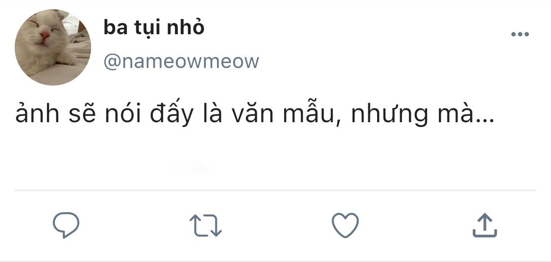Toggle the heart to favorite this post
The image size is (551, 262).
[345, 225]
